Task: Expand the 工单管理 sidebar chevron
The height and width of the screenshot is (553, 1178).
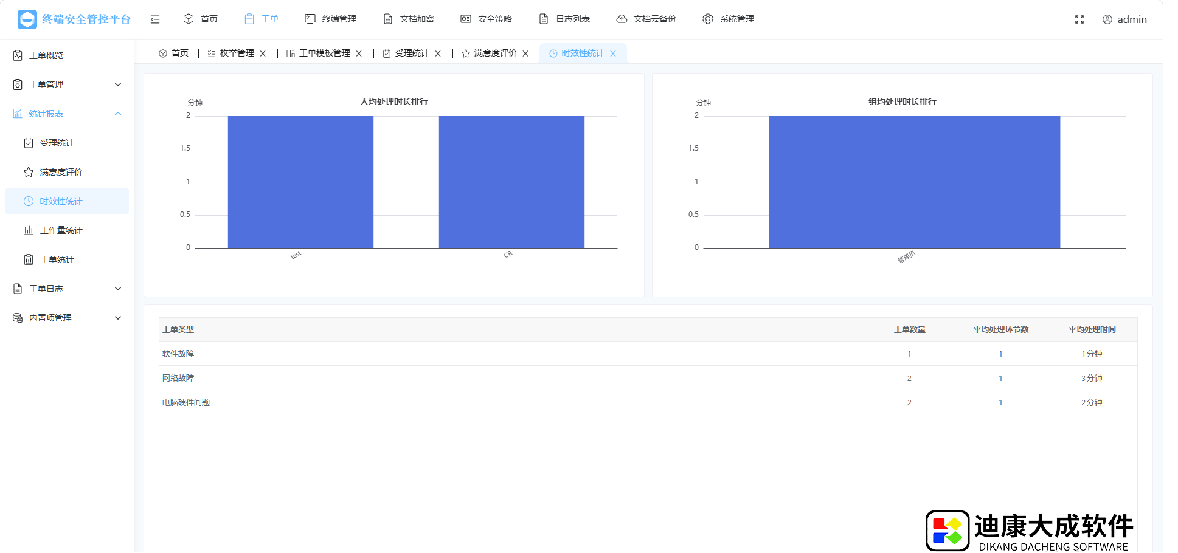Action: [x=118, y=84]
